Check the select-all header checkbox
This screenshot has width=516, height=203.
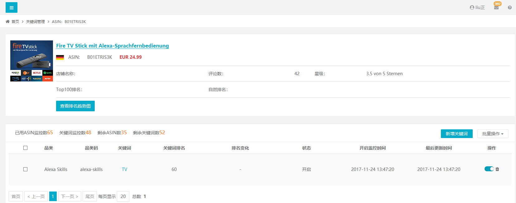(x=26, y=148)
